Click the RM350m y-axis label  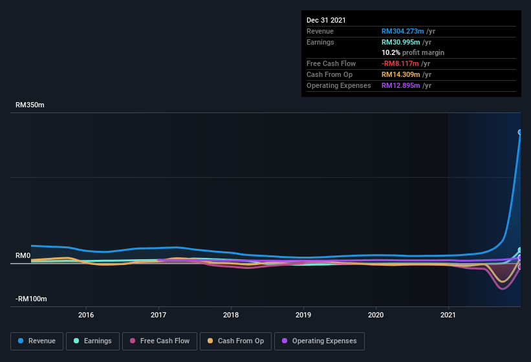30,105
